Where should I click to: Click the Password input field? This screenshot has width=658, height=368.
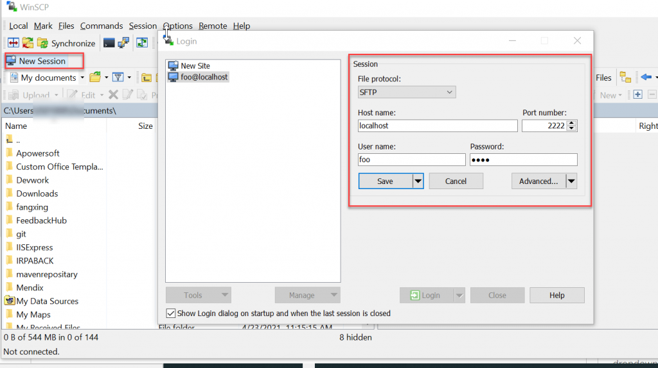pos(523,160)
